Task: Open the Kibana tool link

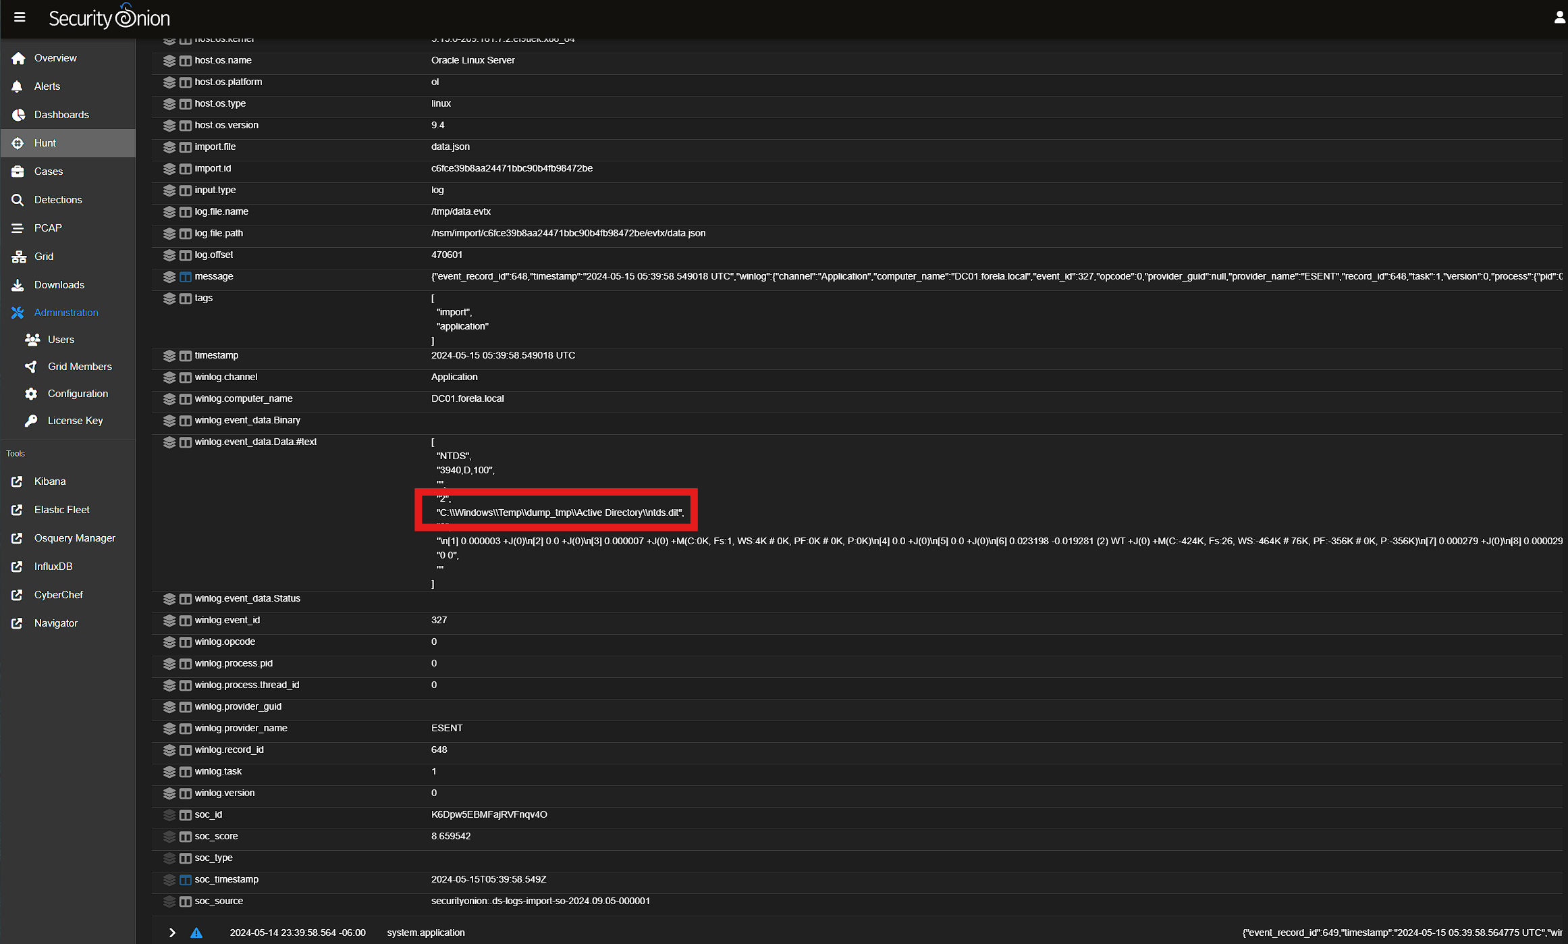Action: [50, 481]
